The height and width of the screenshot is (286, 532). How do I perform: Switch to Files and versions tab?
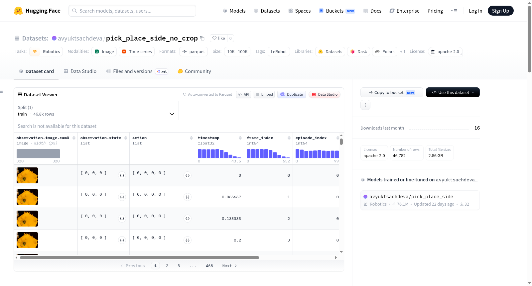pos(137,71)
